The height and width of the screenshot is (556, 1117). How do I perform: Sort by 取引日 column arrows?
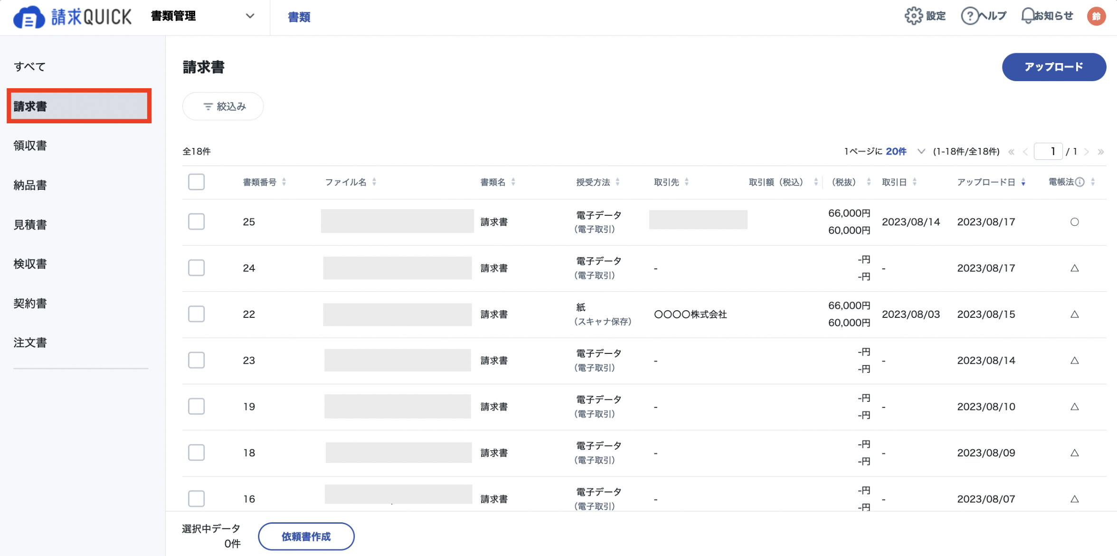915,182
